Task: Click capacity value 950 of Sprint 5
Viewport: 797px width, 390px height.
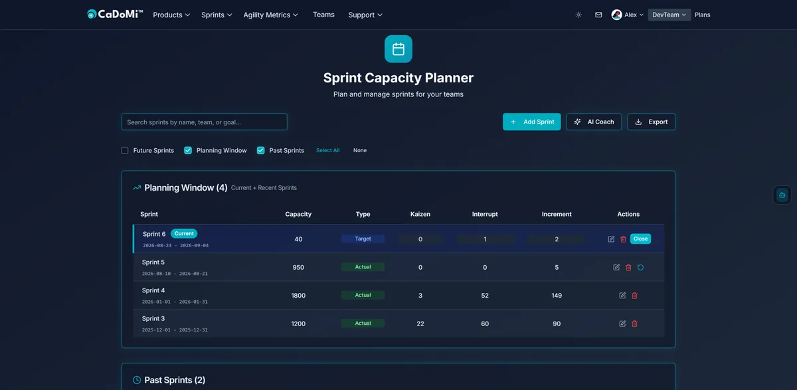Action: pyautogui.click(x=298, y=267)
